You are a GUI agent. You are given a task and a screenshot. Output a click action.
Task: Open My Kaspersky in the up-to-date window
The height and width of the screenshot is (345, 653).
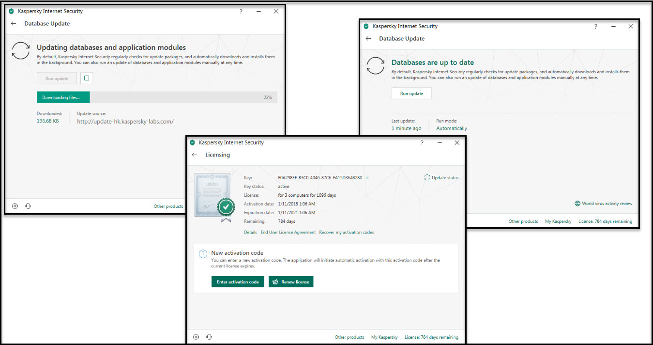558,221
